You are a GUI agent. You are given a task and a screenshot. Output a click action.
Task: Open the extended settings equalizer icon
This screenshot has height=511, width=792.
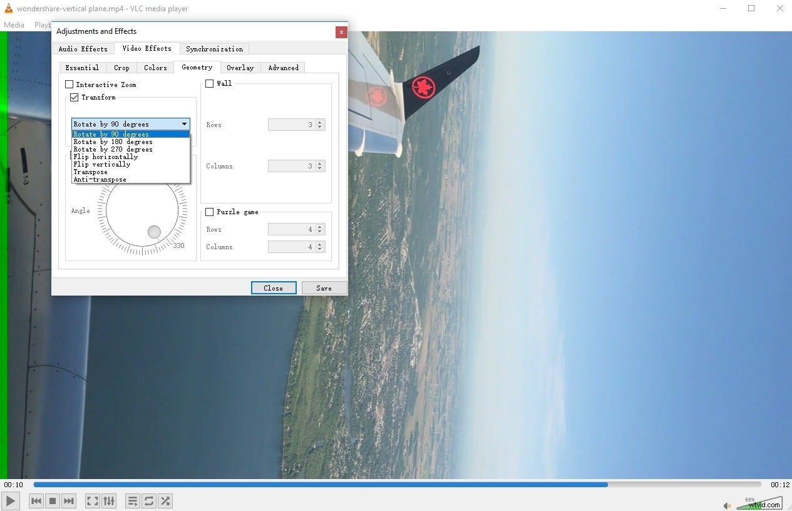109,500
